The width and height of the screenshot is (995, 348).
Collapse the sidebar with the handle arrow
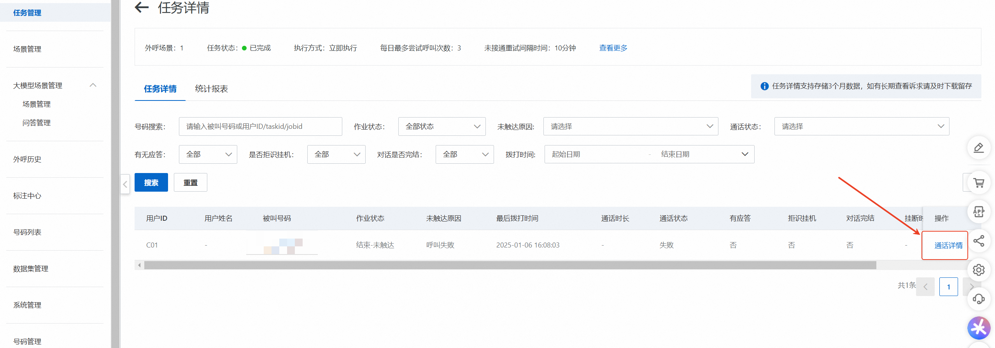125,184
